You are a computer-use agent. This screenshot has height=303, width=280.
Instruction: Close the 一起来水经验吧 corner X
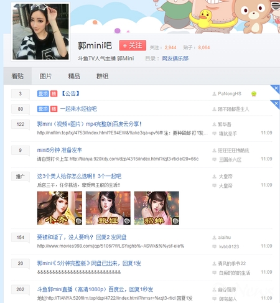[276, 103]
